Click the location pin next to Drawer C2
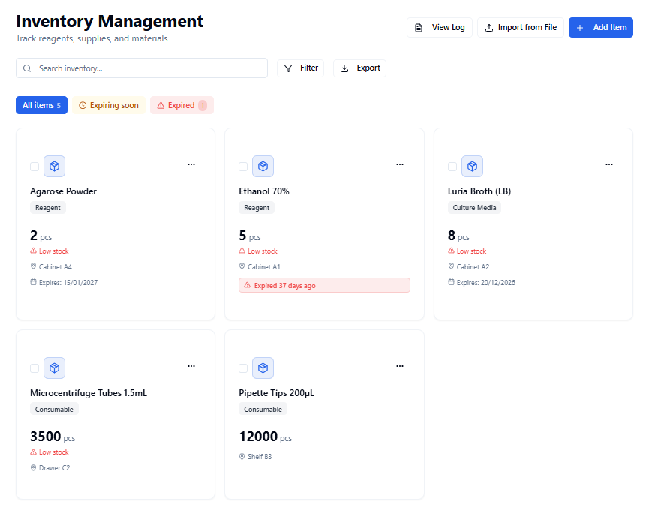 pyautogui.click(x=33, y=467)
